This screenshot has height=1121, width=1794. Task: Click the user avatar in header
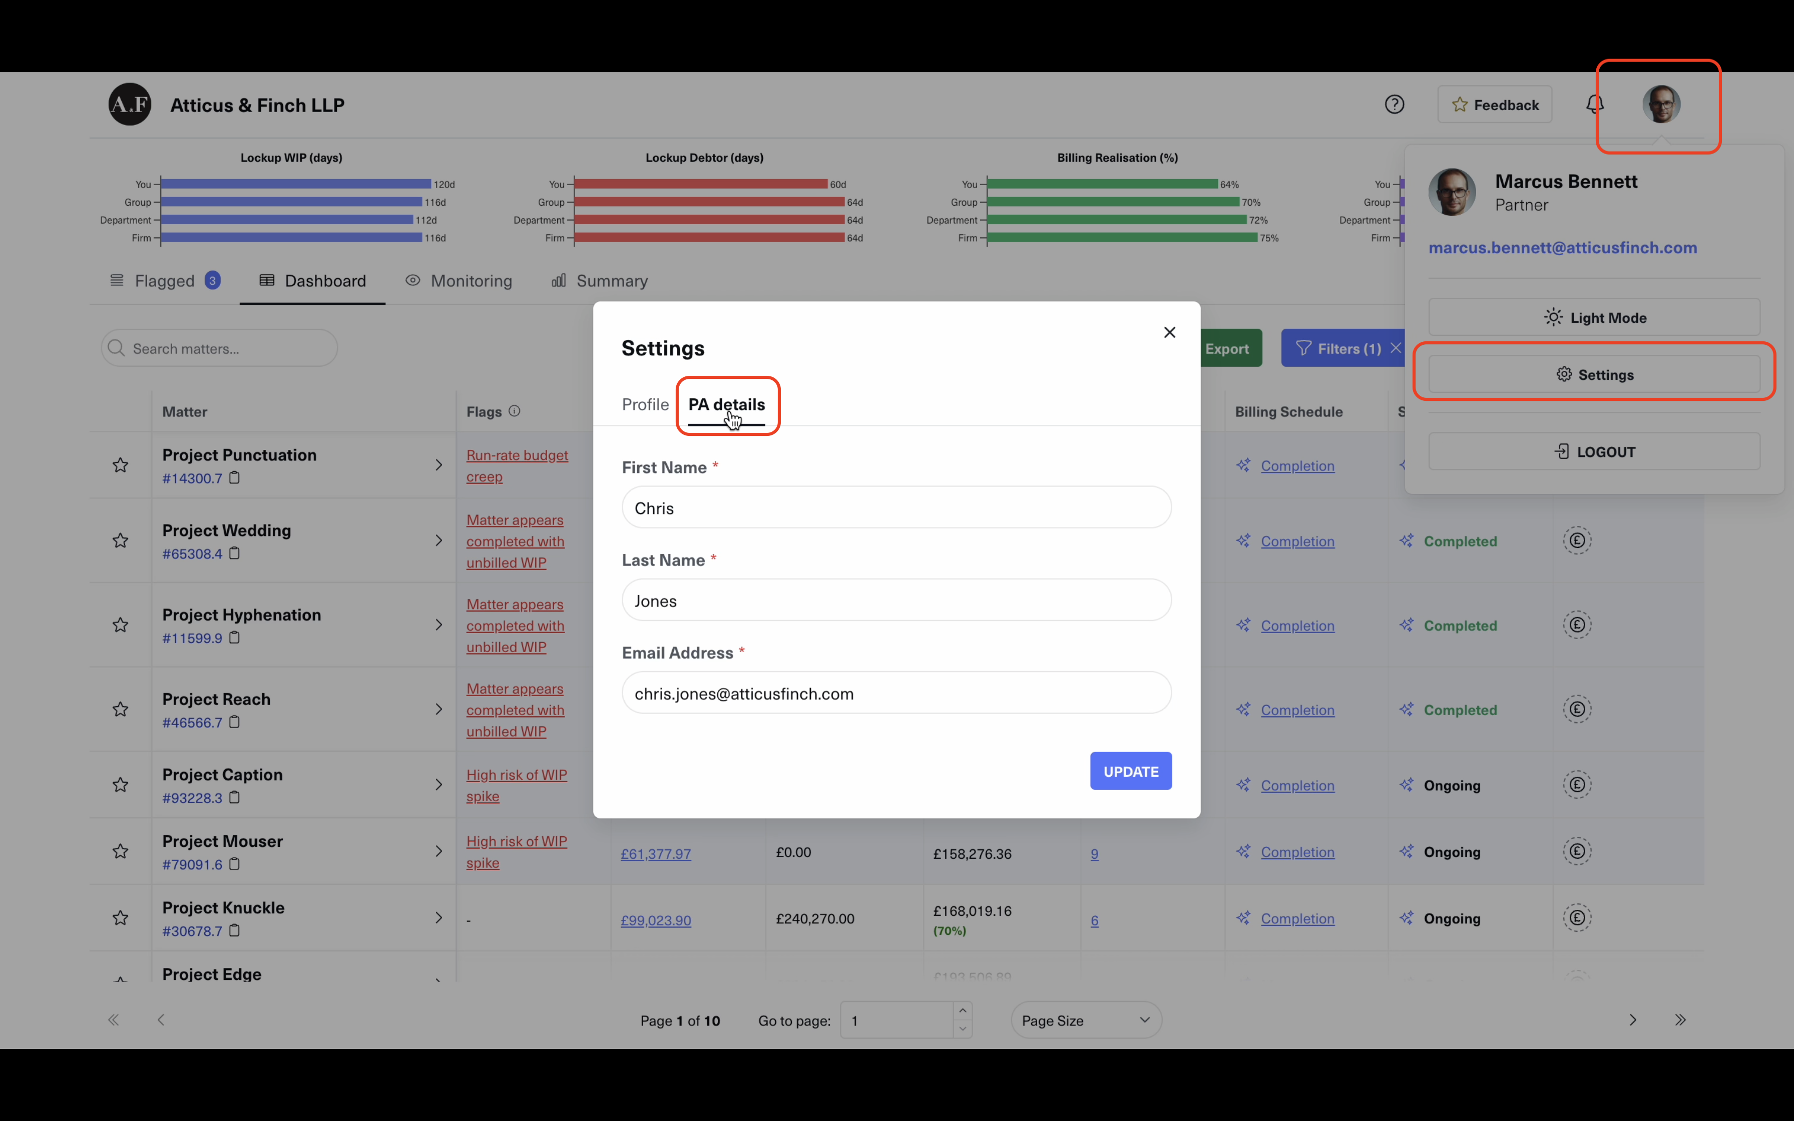[1660, 105]
